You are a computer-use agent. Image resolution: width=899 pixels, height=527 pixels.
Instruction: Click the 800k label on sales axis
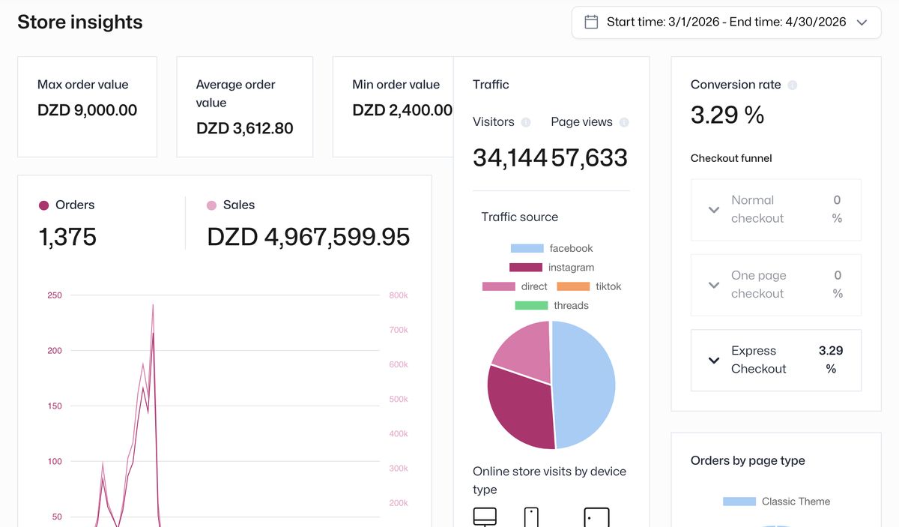click(399, 295)
